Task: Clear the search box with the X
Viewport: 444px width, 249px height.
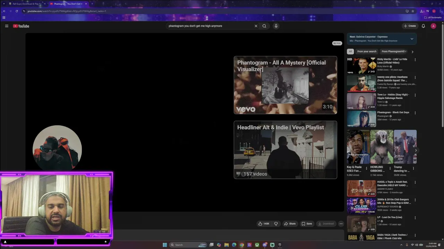Action: pyautogui.click(x=256, y=26)
